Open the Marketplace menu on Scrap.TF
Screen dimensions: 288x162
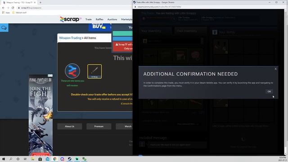127,19
